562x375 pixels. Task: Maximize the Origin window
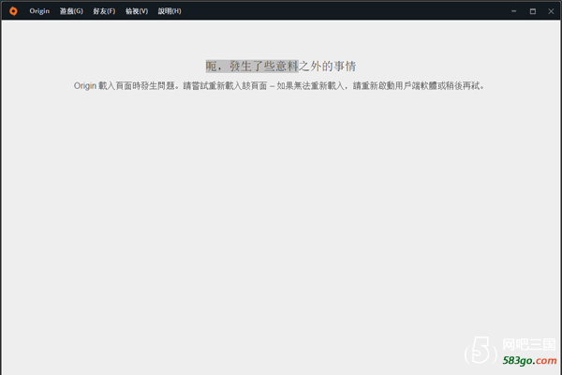pyautogui.click(x=533, y=11)
